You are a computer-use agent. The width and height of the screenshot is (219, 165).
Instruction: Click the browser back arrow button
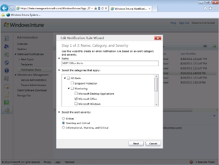pos(4,8)
